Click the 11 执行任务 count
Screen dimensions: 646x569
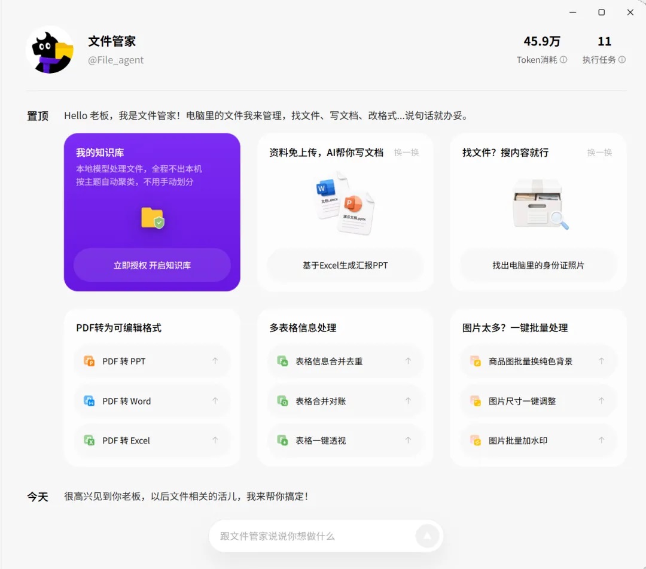(604, 41)
